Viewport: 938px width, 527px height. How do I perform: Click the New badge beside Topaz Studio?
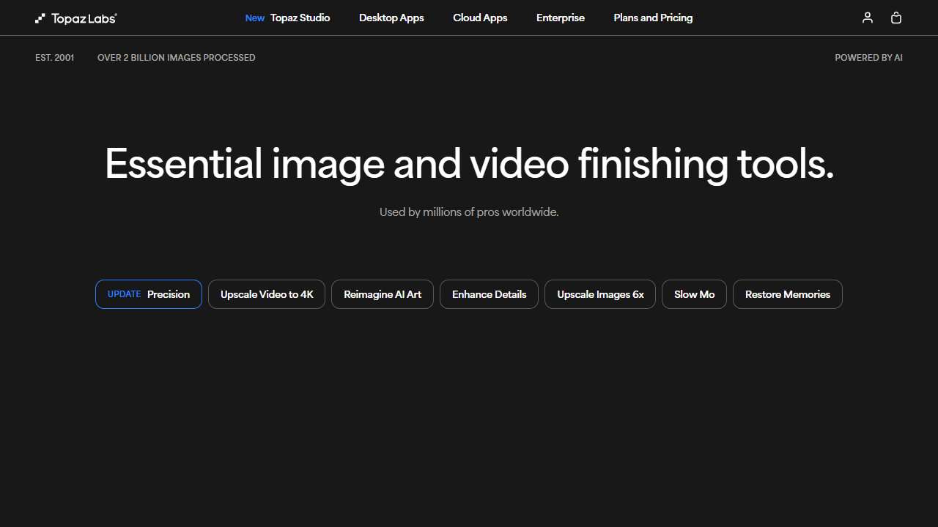254,18
